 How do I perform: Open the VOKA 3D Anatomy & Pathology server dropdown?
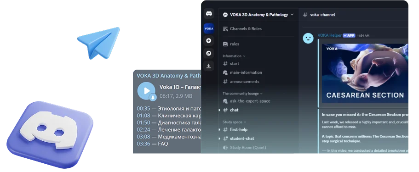258,15
